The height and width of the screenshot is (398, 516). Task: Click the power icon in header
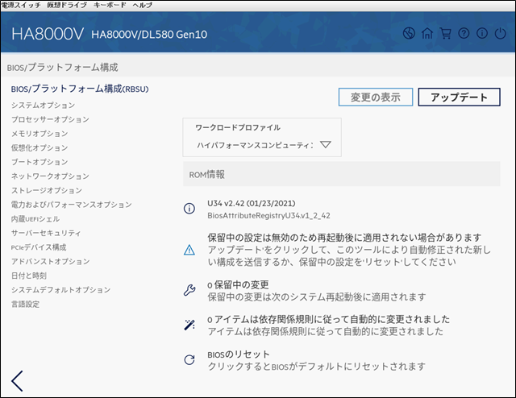coord(499,35)
